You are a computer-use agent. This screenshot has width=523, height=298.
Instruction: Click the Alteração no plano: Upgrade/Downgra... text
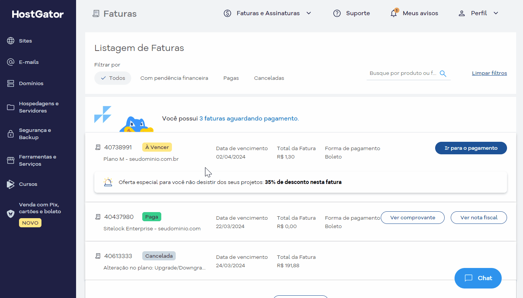pos(154,268)
